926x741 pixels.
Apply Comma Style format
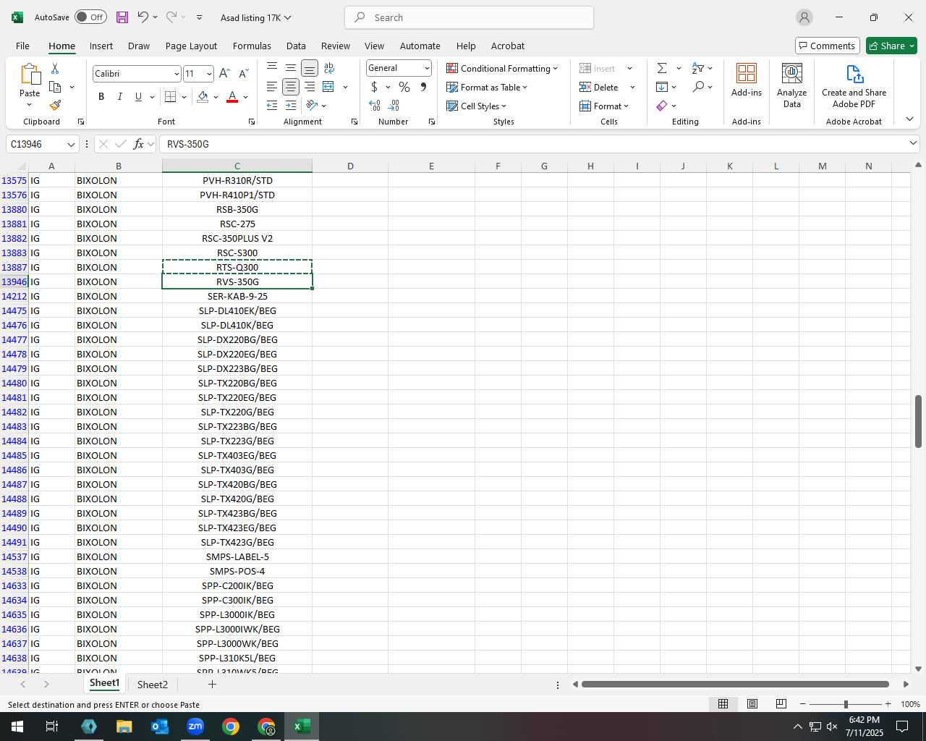[x=423, y=87]
